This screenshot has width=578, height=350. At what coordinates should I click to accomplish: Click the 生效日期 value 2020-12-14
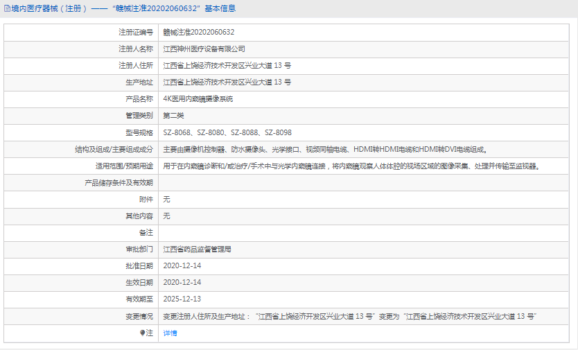click(182, 283)
